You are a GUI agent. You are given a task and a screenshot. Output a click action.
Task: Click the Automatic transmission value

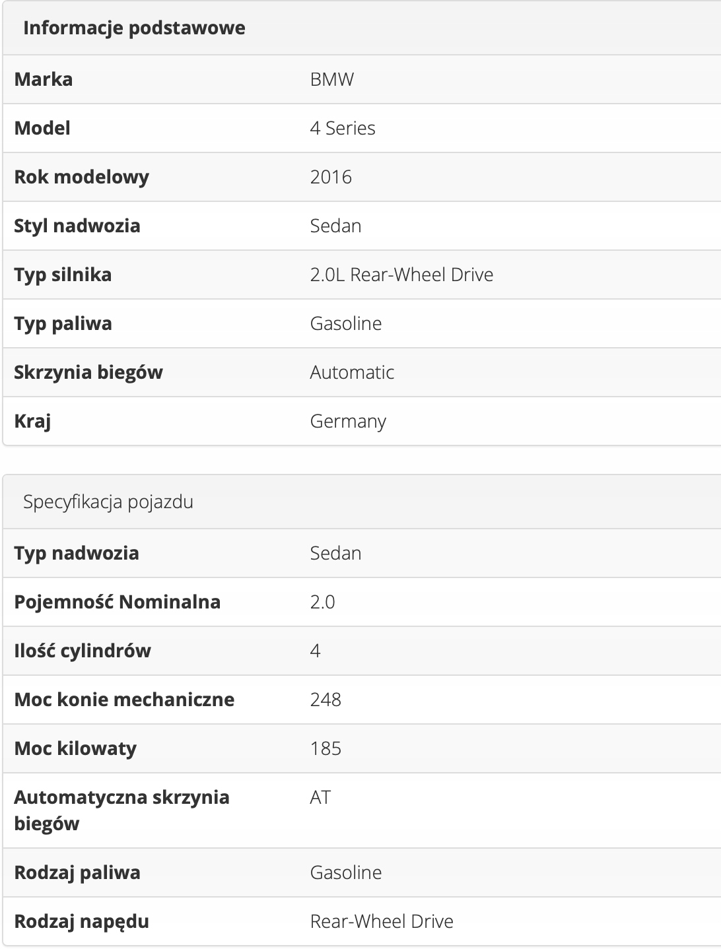(352, 373)
